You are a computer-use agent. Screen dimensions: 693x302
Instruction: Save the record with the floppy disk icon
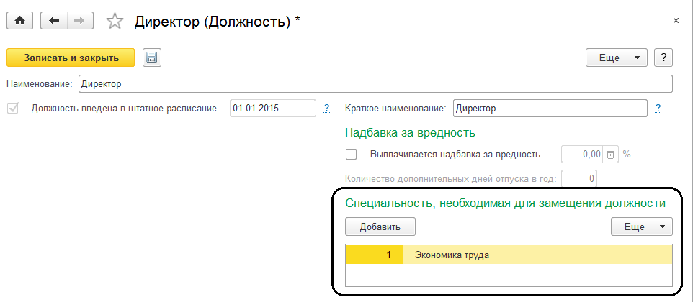(151, 58)
